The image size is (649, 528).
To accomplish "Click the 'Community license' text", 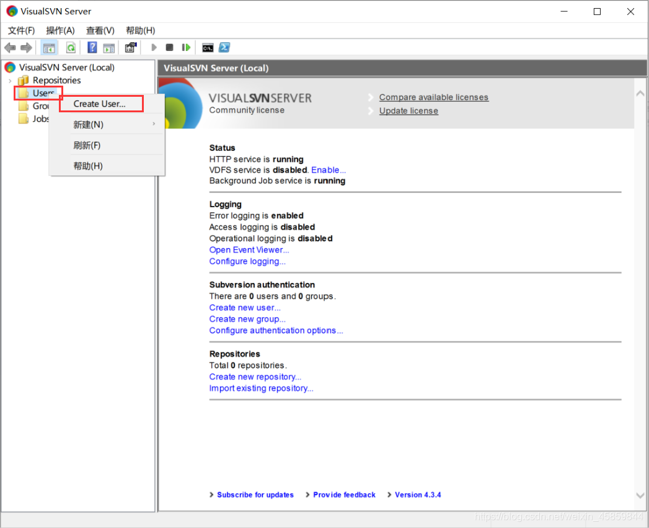I will pyautogui.click(x=247, y=110).
